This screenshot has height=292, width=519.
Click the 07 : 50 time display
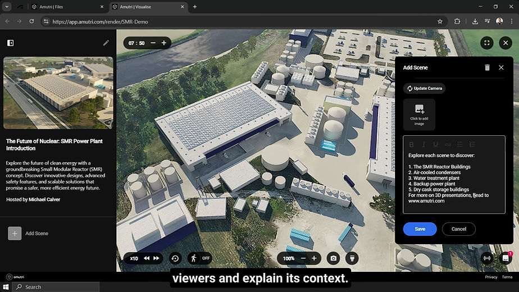click(x=136, y=43)
